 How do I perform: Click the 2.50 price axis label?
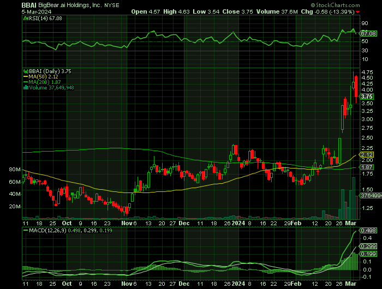(x=367, y=138)
